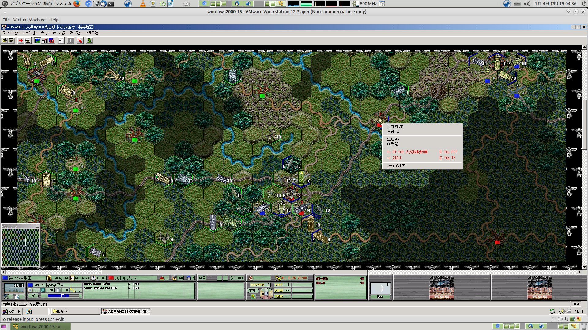Click the New moon phase panel
The image size is (588, 330).
pyautogui.click(x=380, y=288)
